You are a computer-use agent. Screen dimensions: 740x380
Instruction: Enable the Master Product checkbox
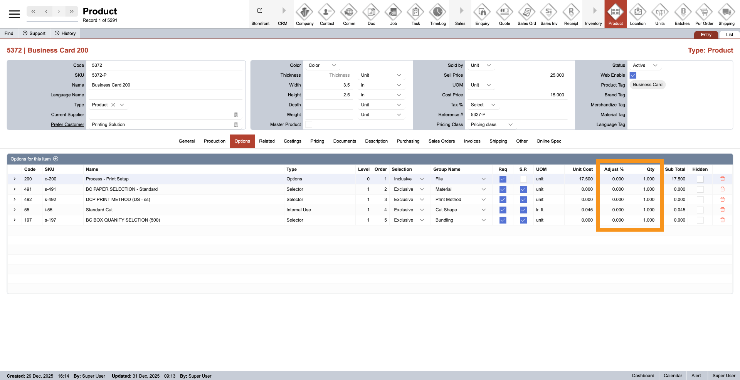pyautogui.click(x=309, y=124)
